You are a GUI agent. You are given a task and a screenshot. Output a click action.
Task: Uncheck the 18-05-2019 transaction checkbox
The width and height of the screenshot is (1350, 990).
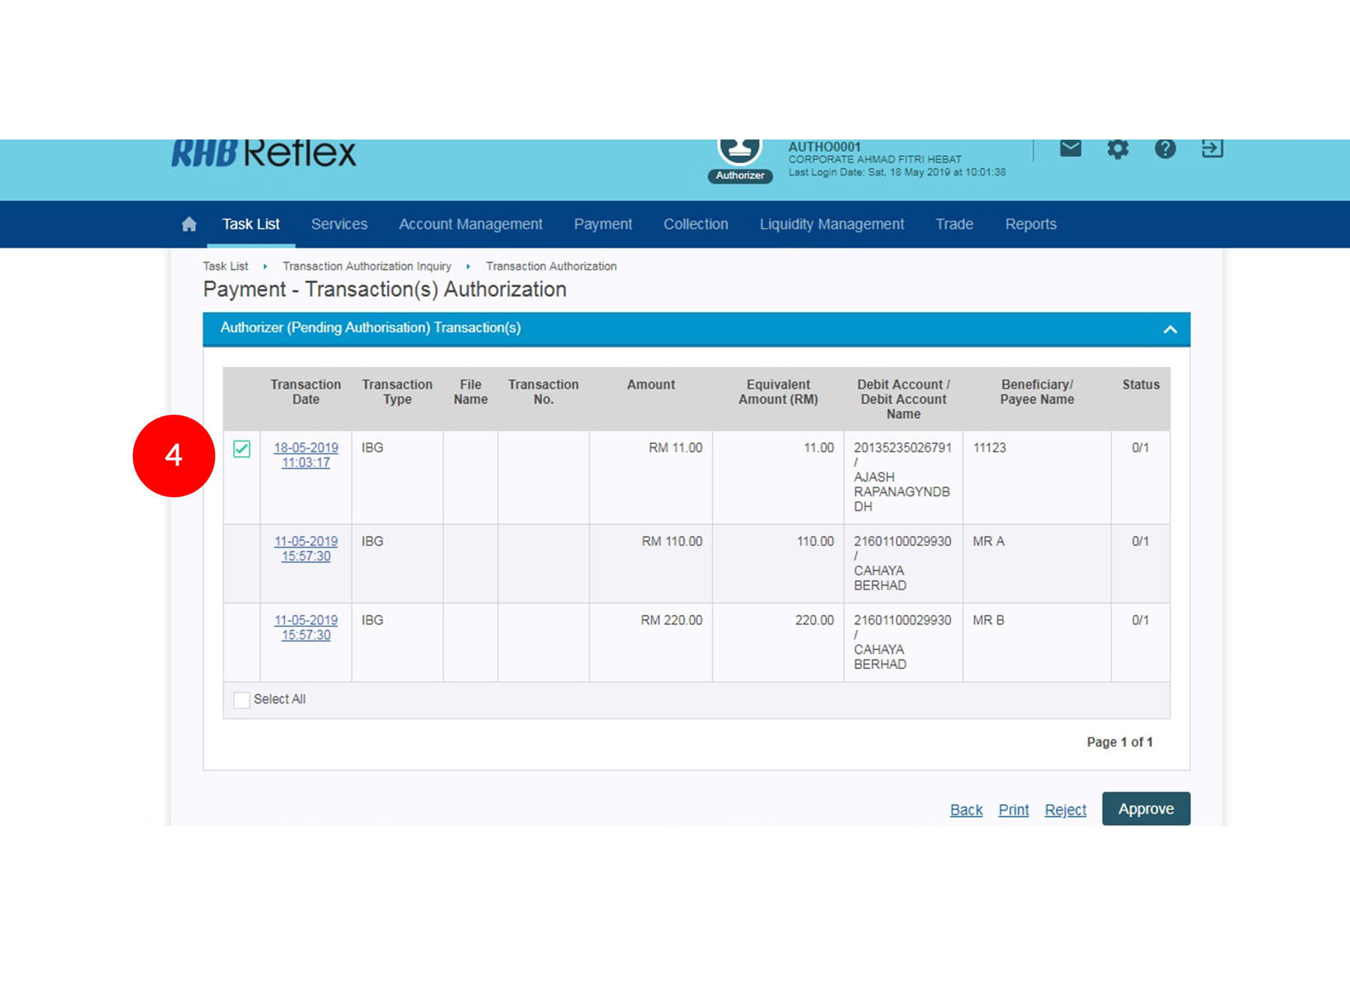tap(241, 449)
